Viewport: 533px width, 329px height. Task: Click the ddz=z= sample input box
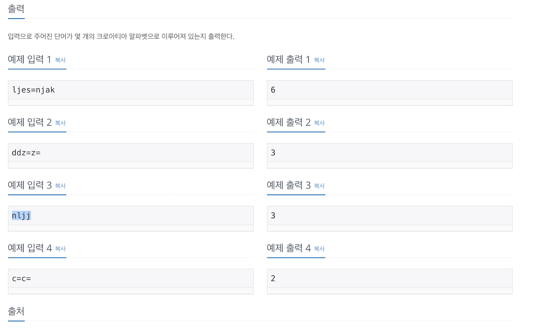click(131, 153)
